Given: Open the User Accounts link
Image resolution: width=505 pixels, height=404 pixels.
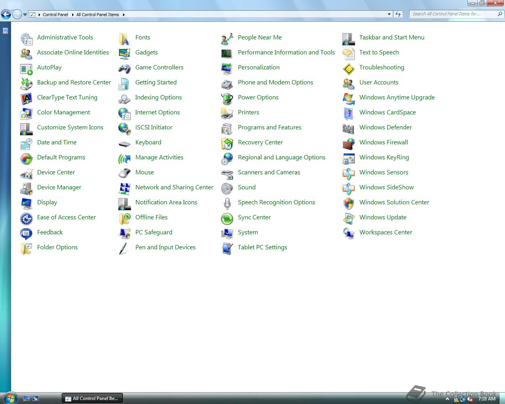Looking at the screenshot, I should click(379, 82).
